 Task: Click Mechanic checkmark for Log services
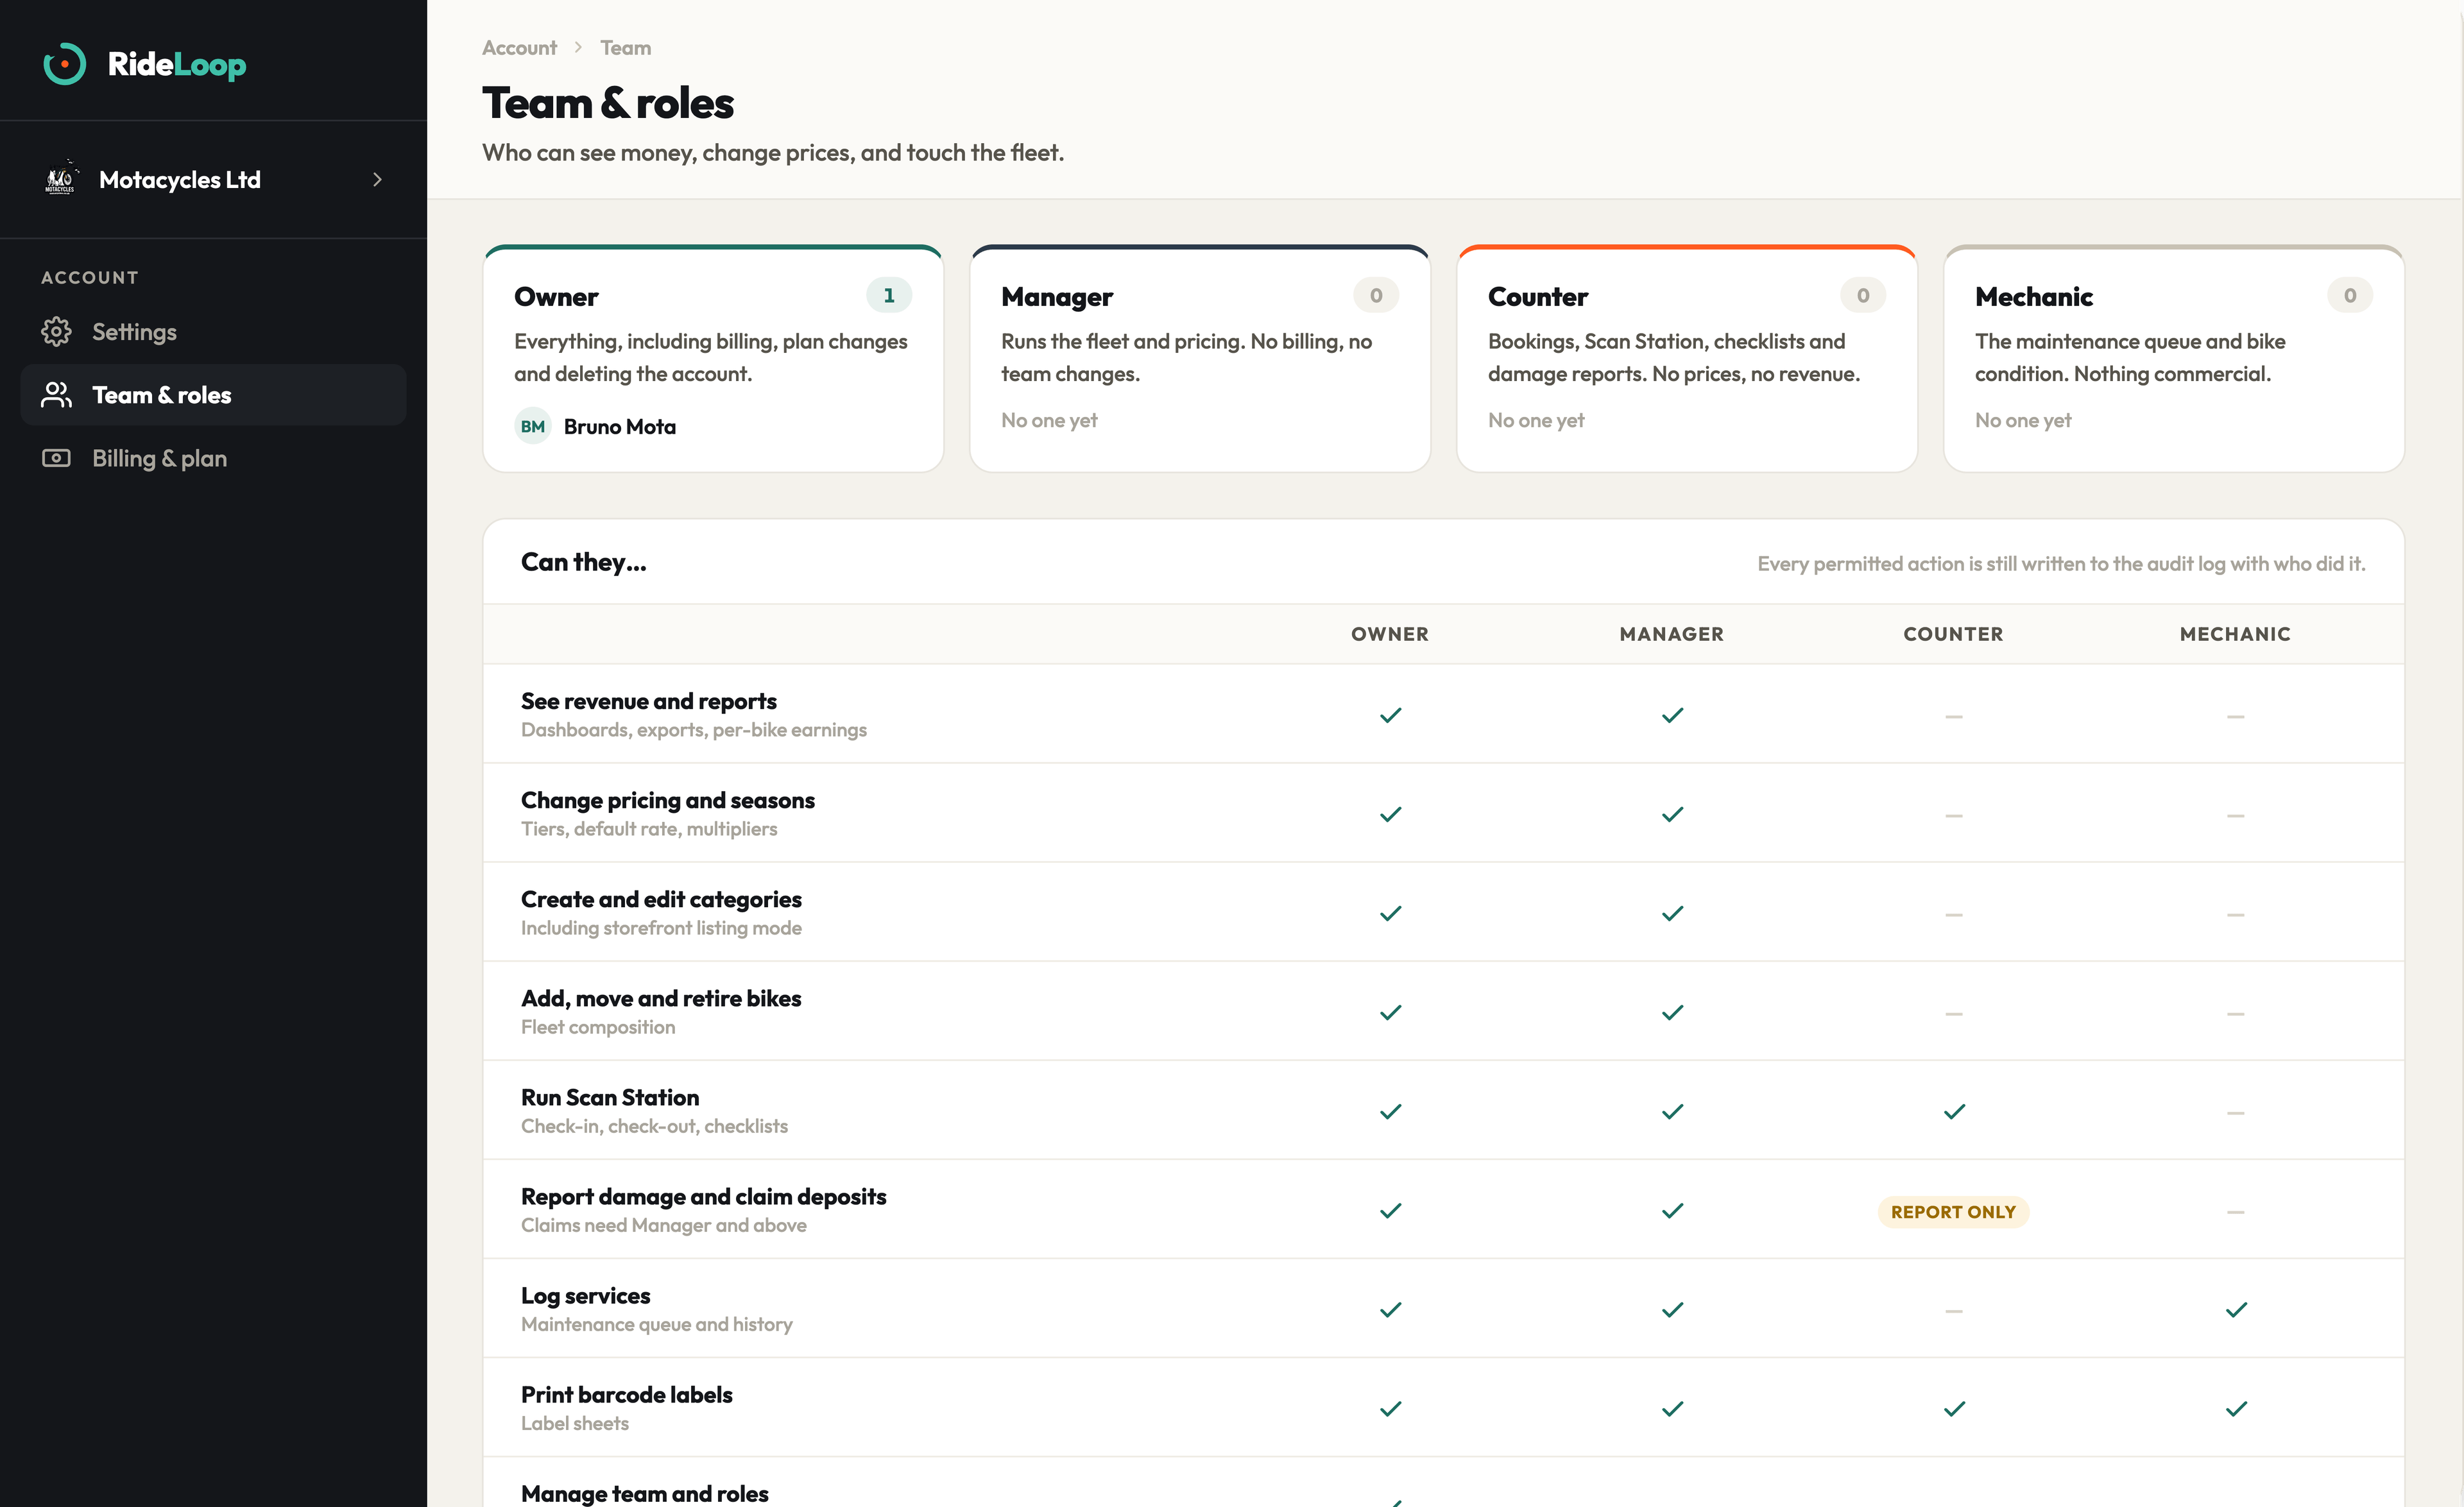[2237, 1309]
